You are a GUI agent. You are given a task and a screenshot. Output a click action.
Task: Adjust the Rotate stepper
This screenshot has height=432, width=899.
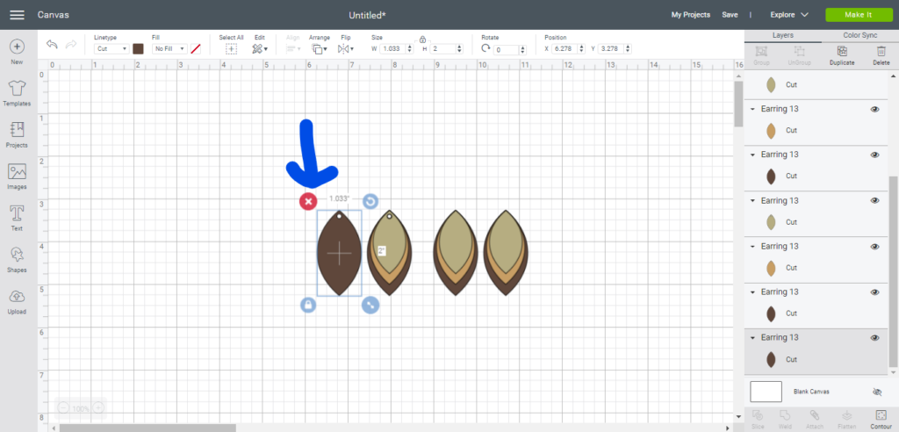(x=523, y=49)
